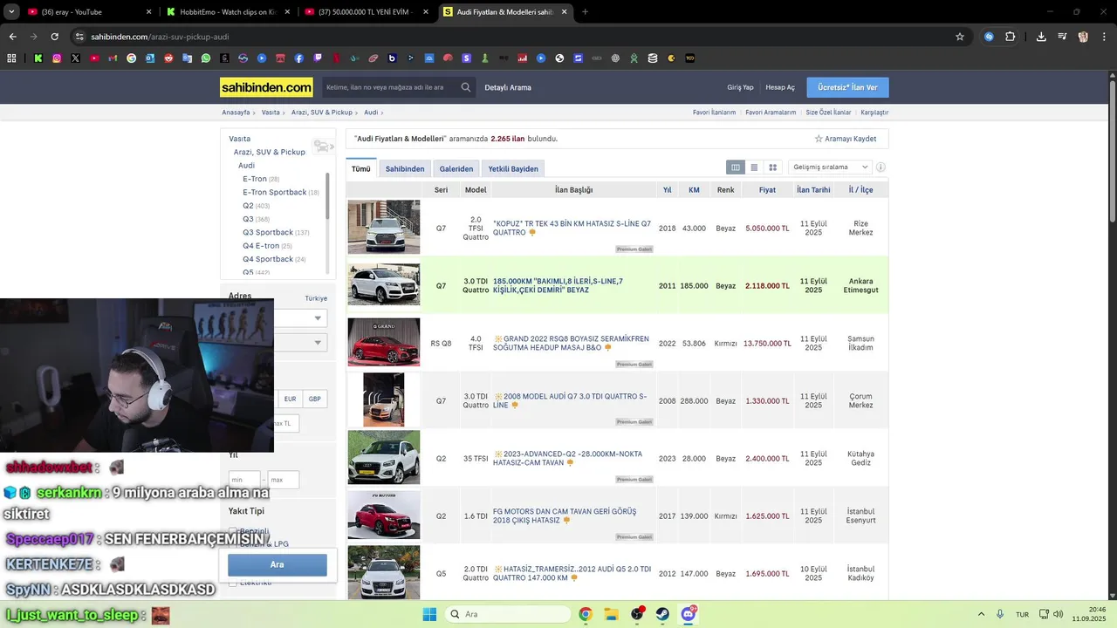Open the Q3 Sportback category
Screen dimensions: 1117x628
268,232
